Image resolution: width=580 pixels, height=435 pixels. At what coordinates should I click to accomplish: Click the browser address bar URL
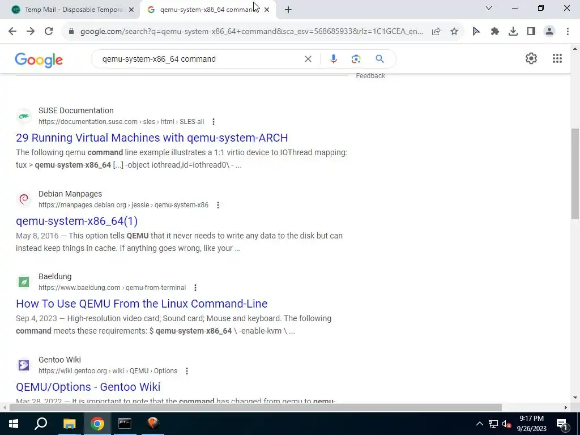click(251, 32)
